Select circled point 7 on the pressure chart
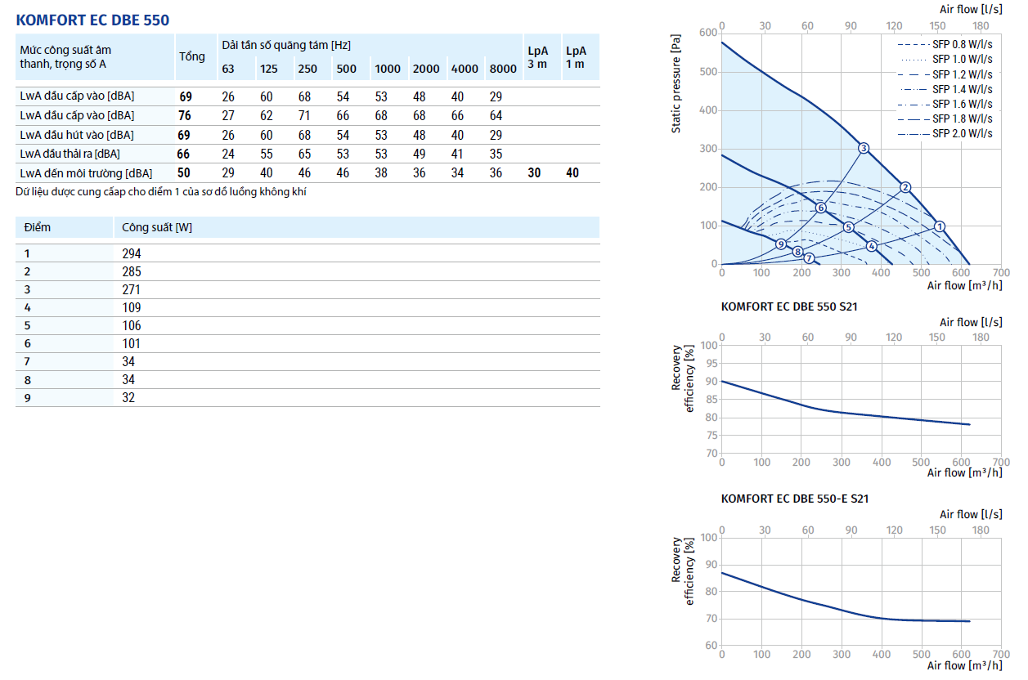Viewport: 1028px width, 680px height. click(809, 258)
